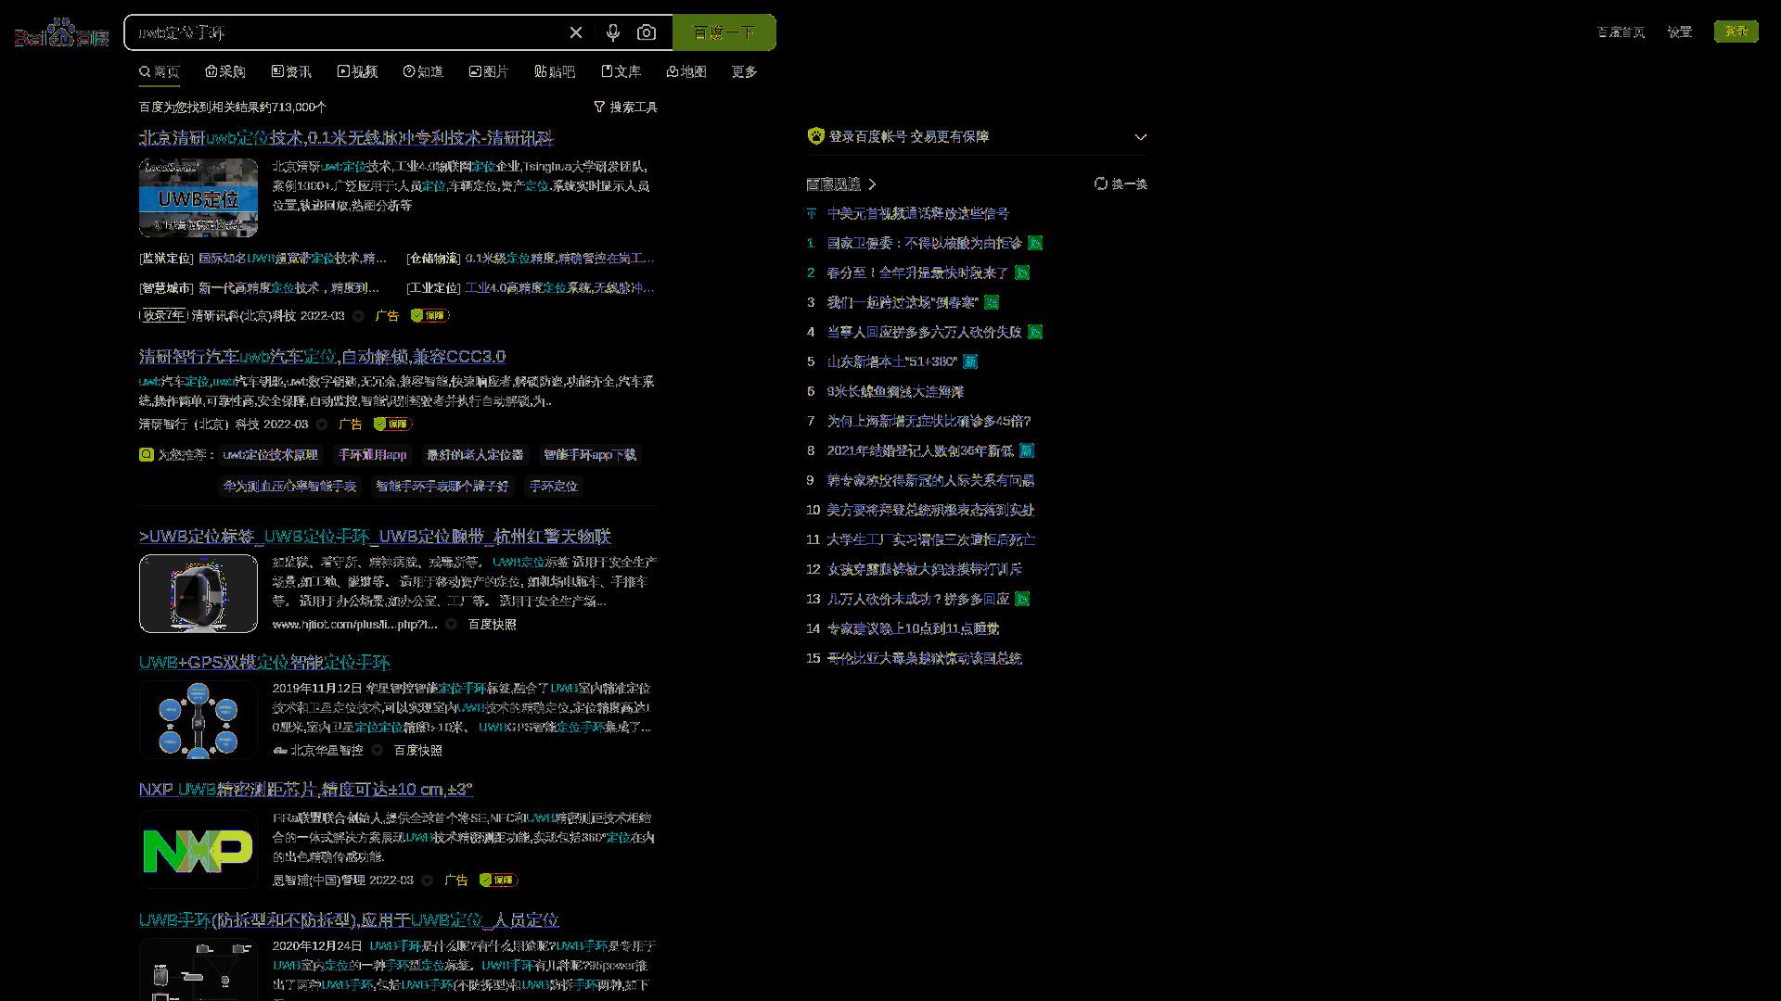Image resolution: width=1781 pixels, height=1001 pixels.
Task: Open the 视频 tab
Action: 357,71
